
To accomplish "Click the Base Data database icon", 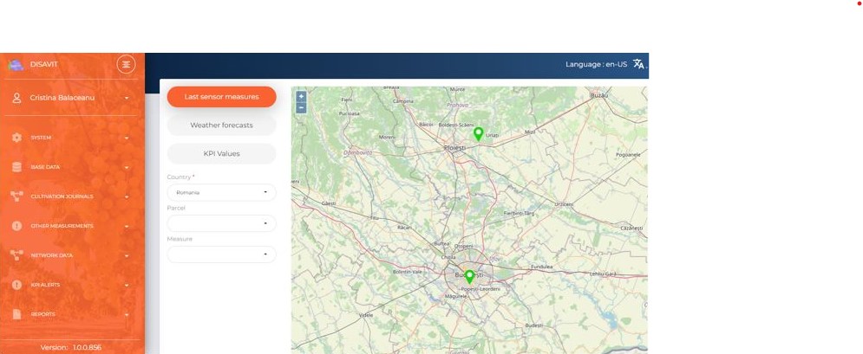I will point(17,167).
